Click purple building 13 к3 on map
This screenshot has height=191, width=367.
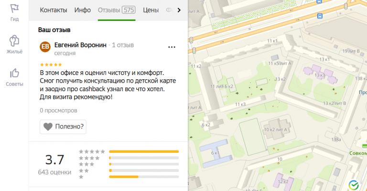[x=320, y=75]
